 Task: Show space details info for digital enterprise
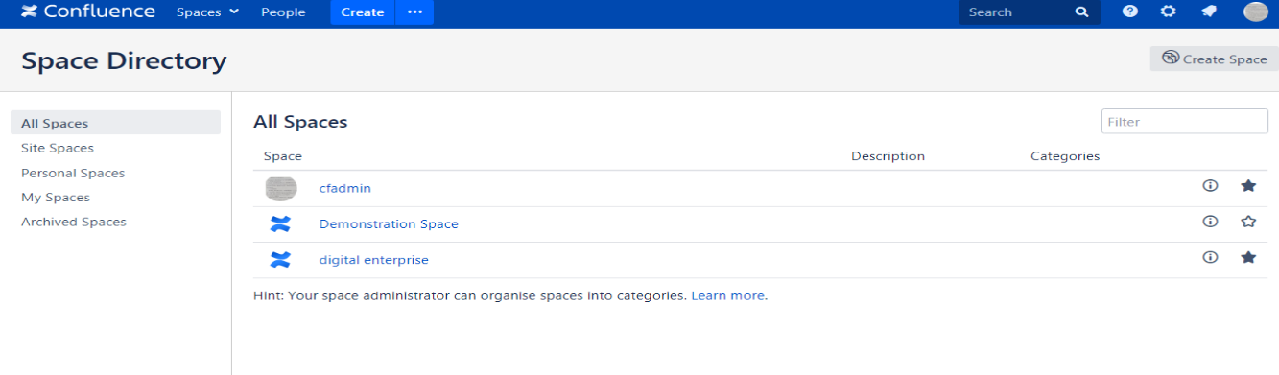pyautogui.click(x=1210, y=257)
